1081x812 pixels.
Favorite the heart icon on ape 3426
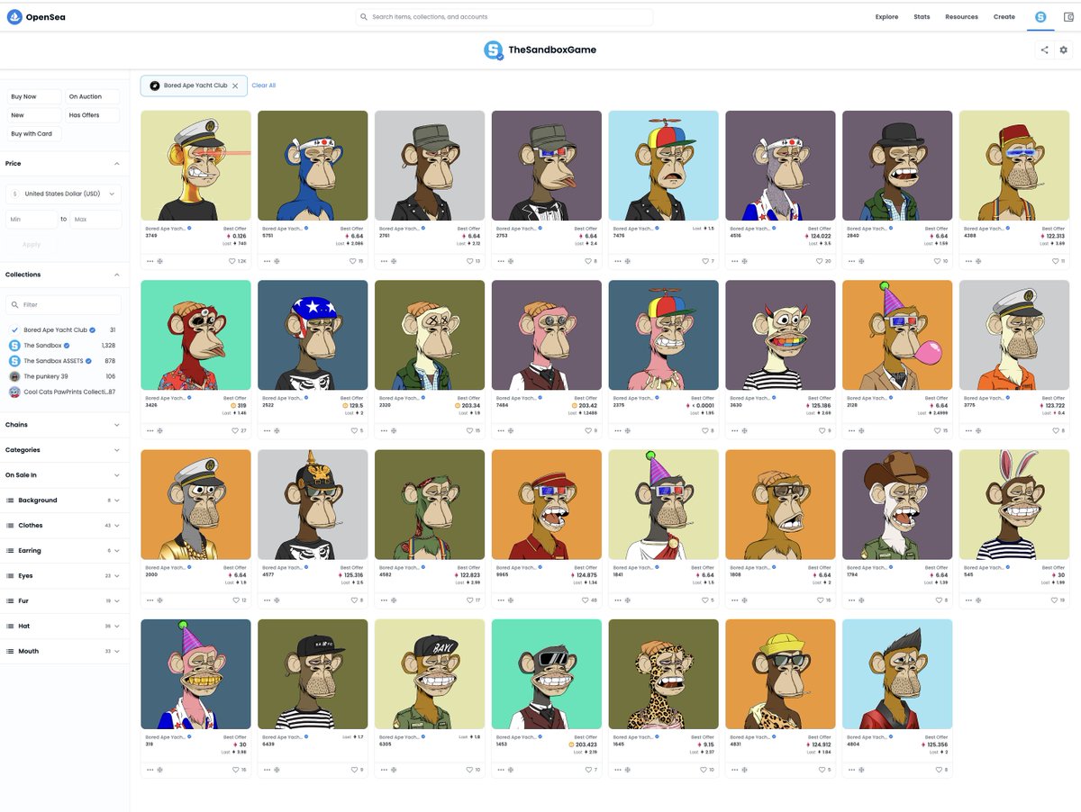click(234, 430)
